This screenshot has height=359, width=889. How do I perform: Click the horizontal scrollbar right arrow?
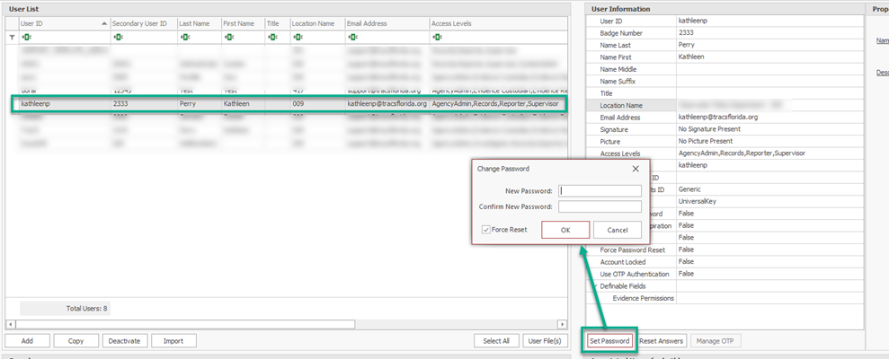click(x=562, y=324)
